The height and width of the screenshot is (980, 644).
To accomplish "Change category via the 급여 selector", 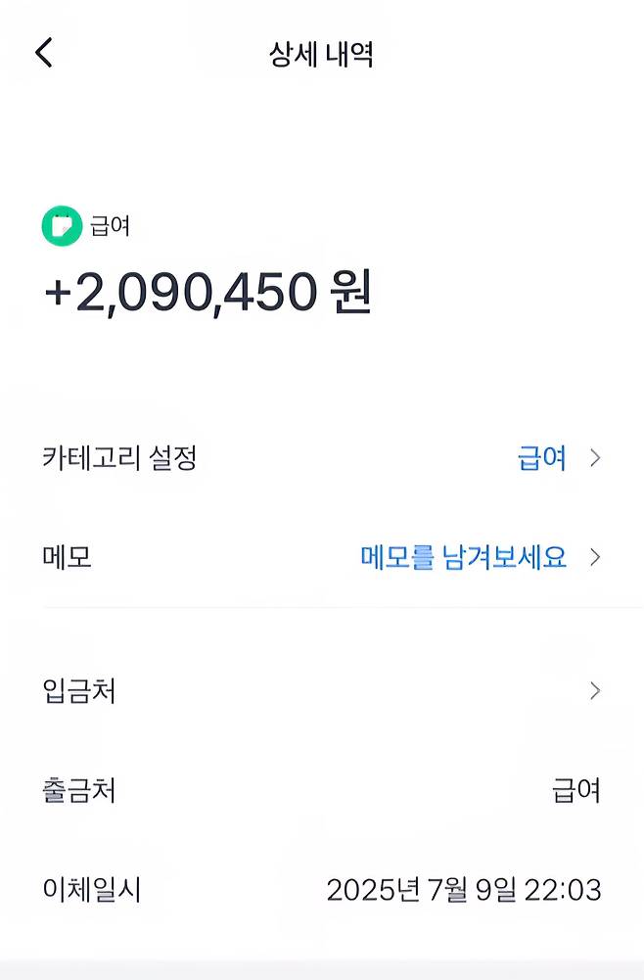I will [544, 457].
